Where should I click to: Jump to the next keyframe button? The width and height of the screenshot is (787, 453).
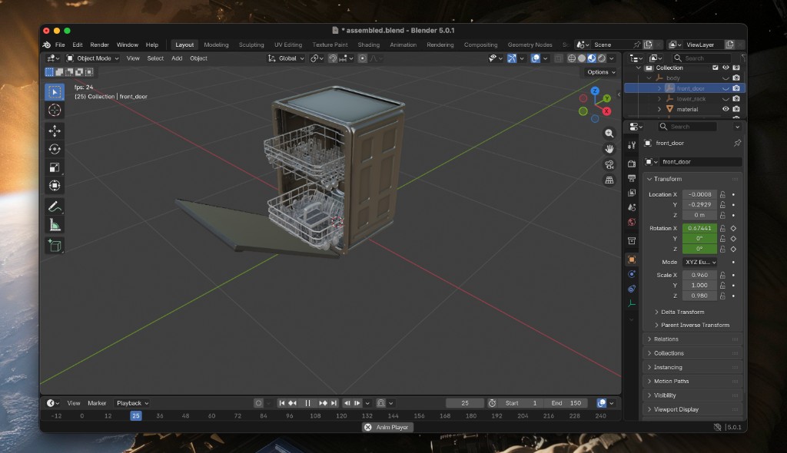(x=323, y=403)
